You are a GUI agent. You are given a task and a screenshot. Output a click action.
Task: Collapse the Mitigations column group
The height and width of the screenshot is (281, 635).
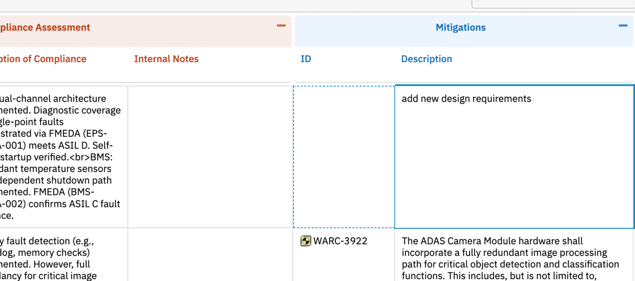pyautogui.click(x=623, y=26)
